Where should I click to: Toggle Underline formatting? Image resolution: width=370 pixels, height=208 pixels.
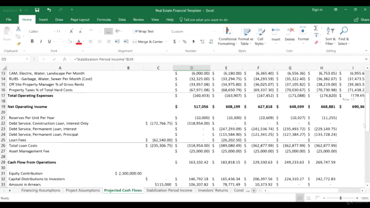(49, 41)
